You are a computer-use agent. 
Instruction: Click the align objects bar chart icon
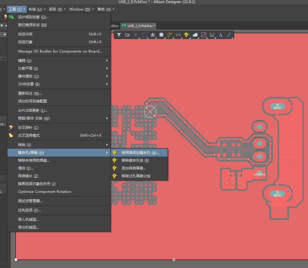click(153, 35)
